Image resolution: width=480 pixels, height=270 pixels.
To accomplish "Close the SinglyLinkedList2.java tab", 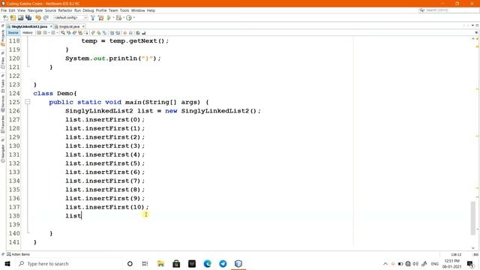I will pyautogui.click(x=51, y=27).
